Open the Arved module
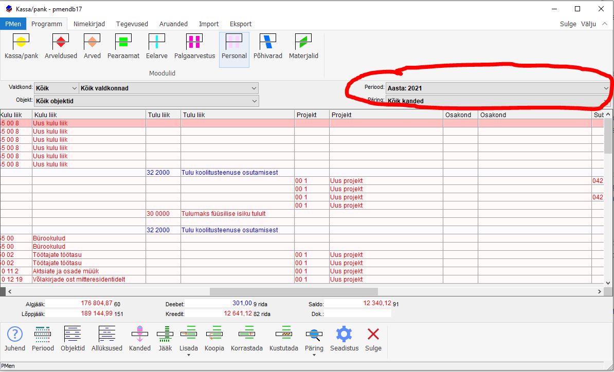 pos(92,47)
